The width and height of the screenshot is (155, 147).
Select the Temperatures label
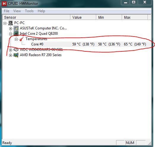tap(37, 39)
